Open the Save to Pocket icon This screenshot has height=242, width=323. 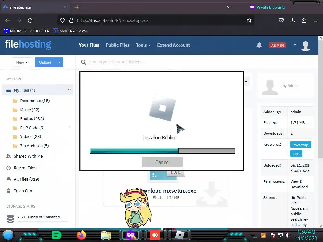pyautogui.click(x=281, y=20)
